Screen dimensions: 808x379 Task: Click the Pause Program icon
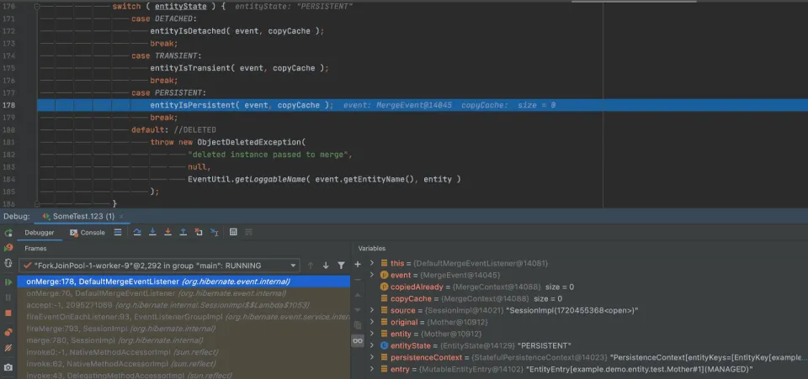click(x=8, y=297)
